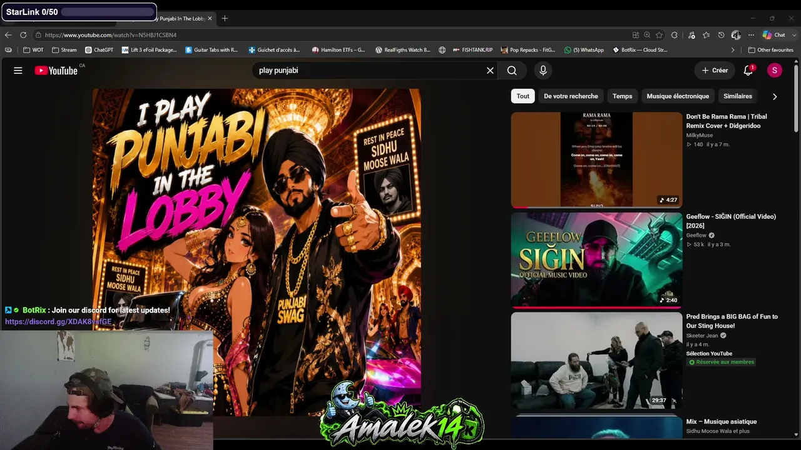The height and width of the screenshot is (450, 801).
Task: Open the favourites list toolbar icon
Action: [707, 35]
